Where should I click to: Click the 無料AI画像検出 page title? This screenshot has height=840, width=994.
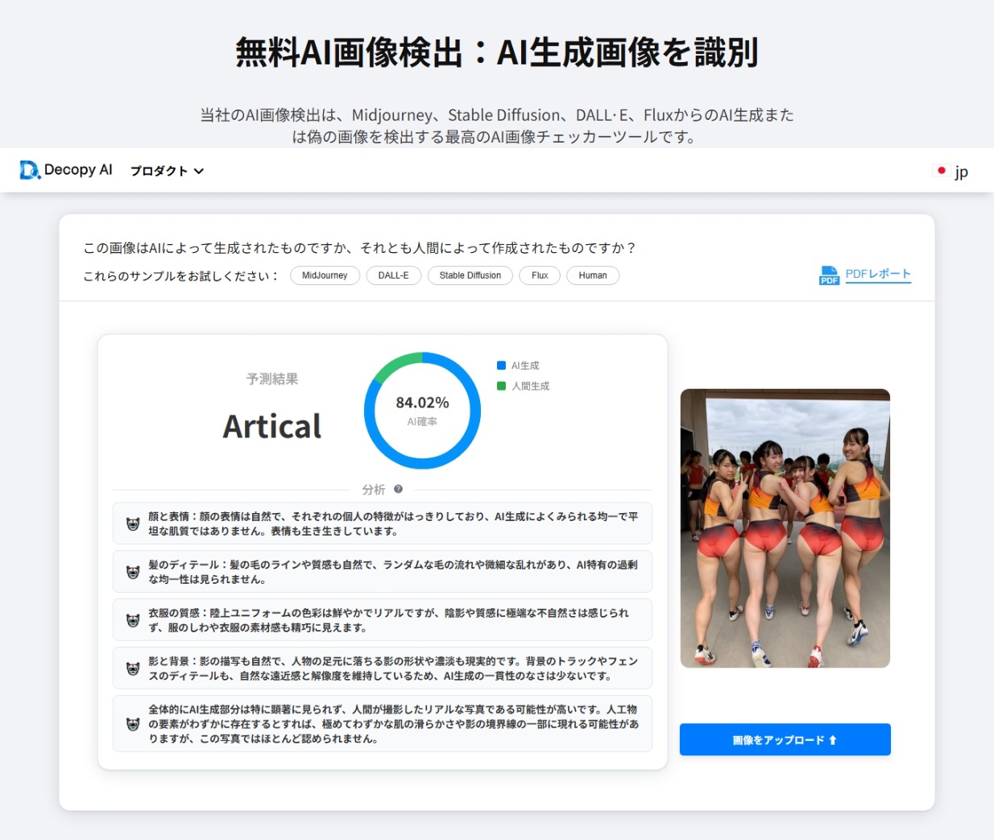pyautogui.click(x=496, y=52)
